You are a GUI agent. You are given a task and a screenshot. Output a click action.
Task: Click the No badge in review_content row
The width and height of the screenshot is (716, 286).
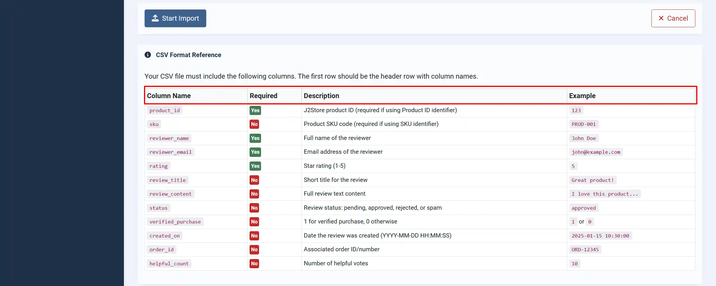pyautogui.click(x=254, y=194)
